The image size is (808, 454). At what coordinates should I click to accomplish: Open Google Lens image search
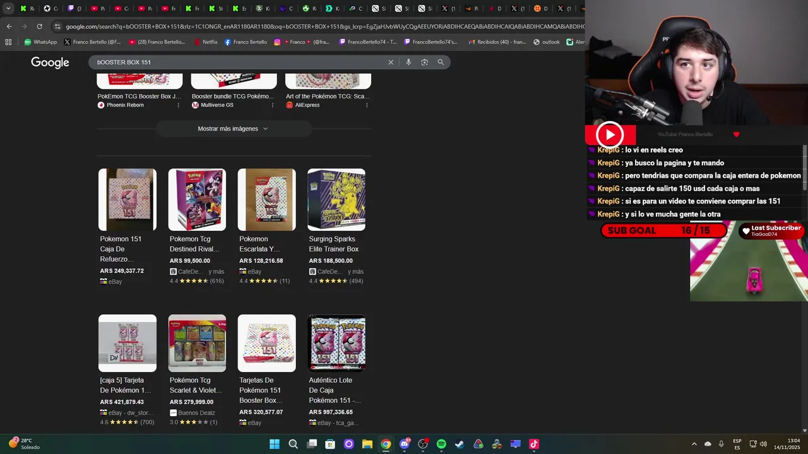(x=424, y=62)
